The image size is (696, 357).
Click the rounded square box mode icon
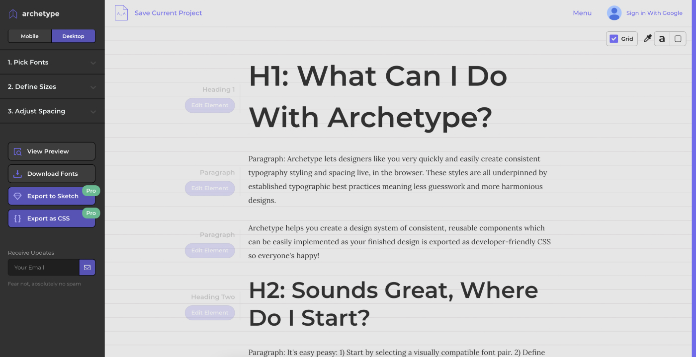[678, 39]
